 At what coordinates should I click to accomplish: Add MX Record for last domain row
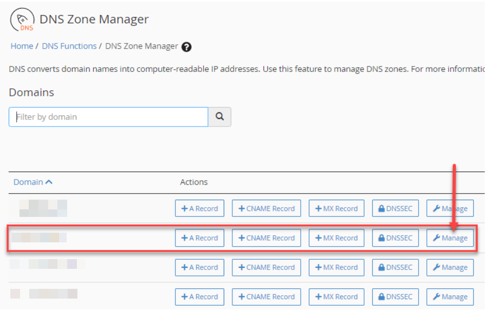336,297
